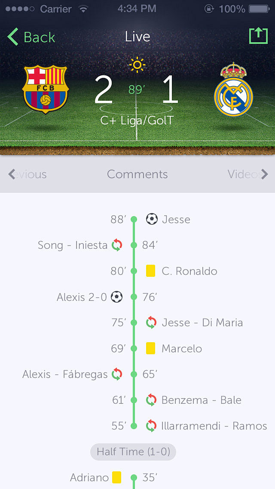This screenshot has width=275, height=489.
Task: Tap the goal ball icon beside Alexis 2-0
Action: [x=117, y=297]
